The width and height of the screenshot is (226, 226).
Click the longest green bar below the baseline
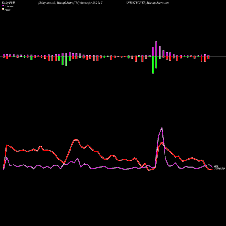[x=153, y=65]
